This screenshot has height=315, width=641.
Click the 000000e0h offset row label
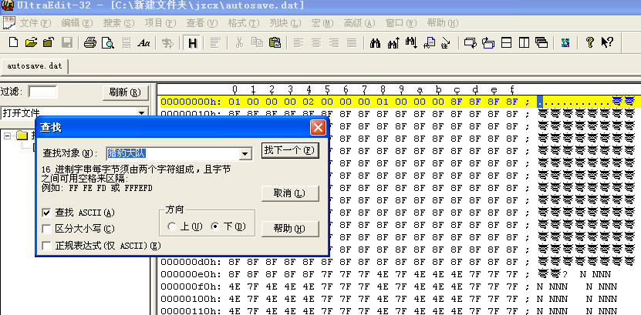click(191, 273)
